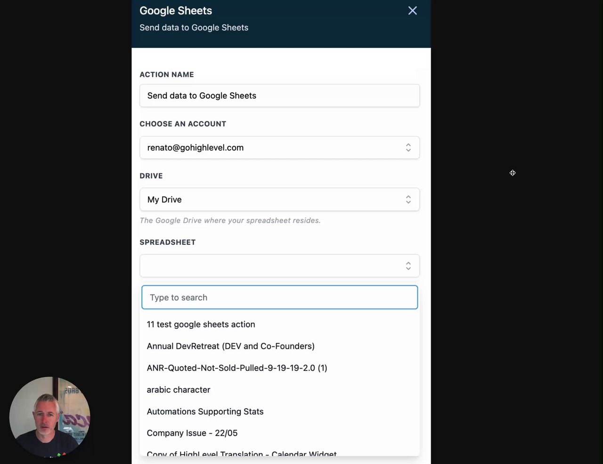Click the presenter webcam thumbnail
603x464 pixels.
[x=49, y=417]
